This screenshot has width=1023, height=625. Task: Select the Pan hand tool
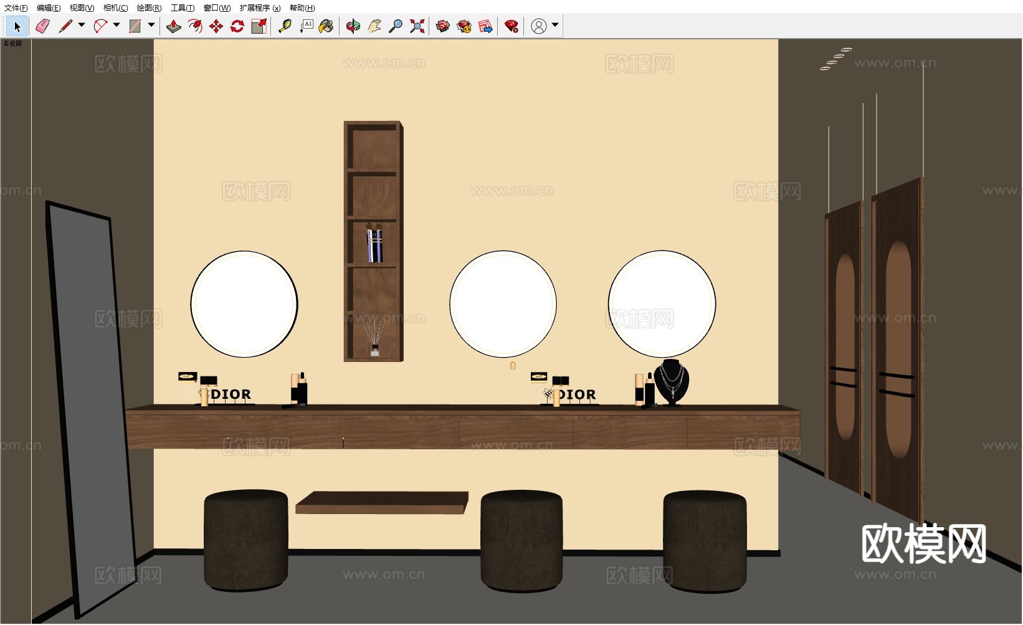pyautogui.click(x=374, y=26)
